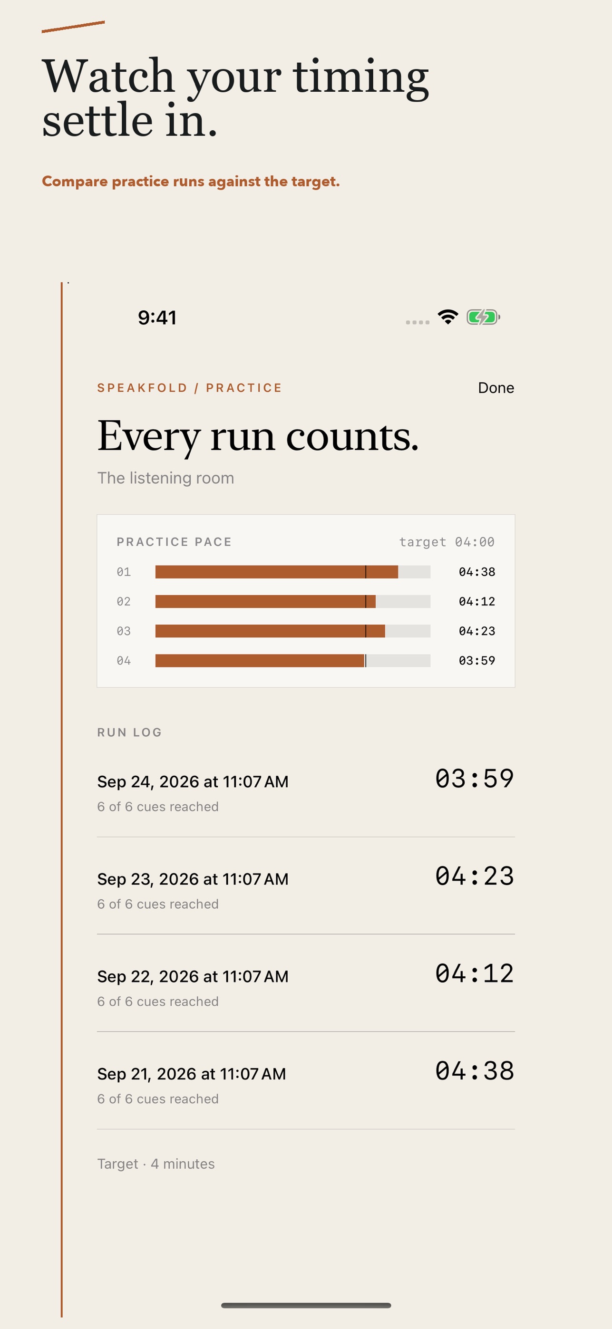The height and width of the screenshot is (1329, 612).
Task: Click the 03:59 time in run log
Action: [474, 779]
